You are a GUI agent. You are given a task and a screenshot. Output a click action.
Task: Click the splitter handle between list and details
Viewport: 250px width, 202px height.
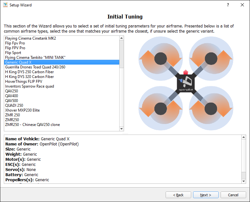[125, 134]
